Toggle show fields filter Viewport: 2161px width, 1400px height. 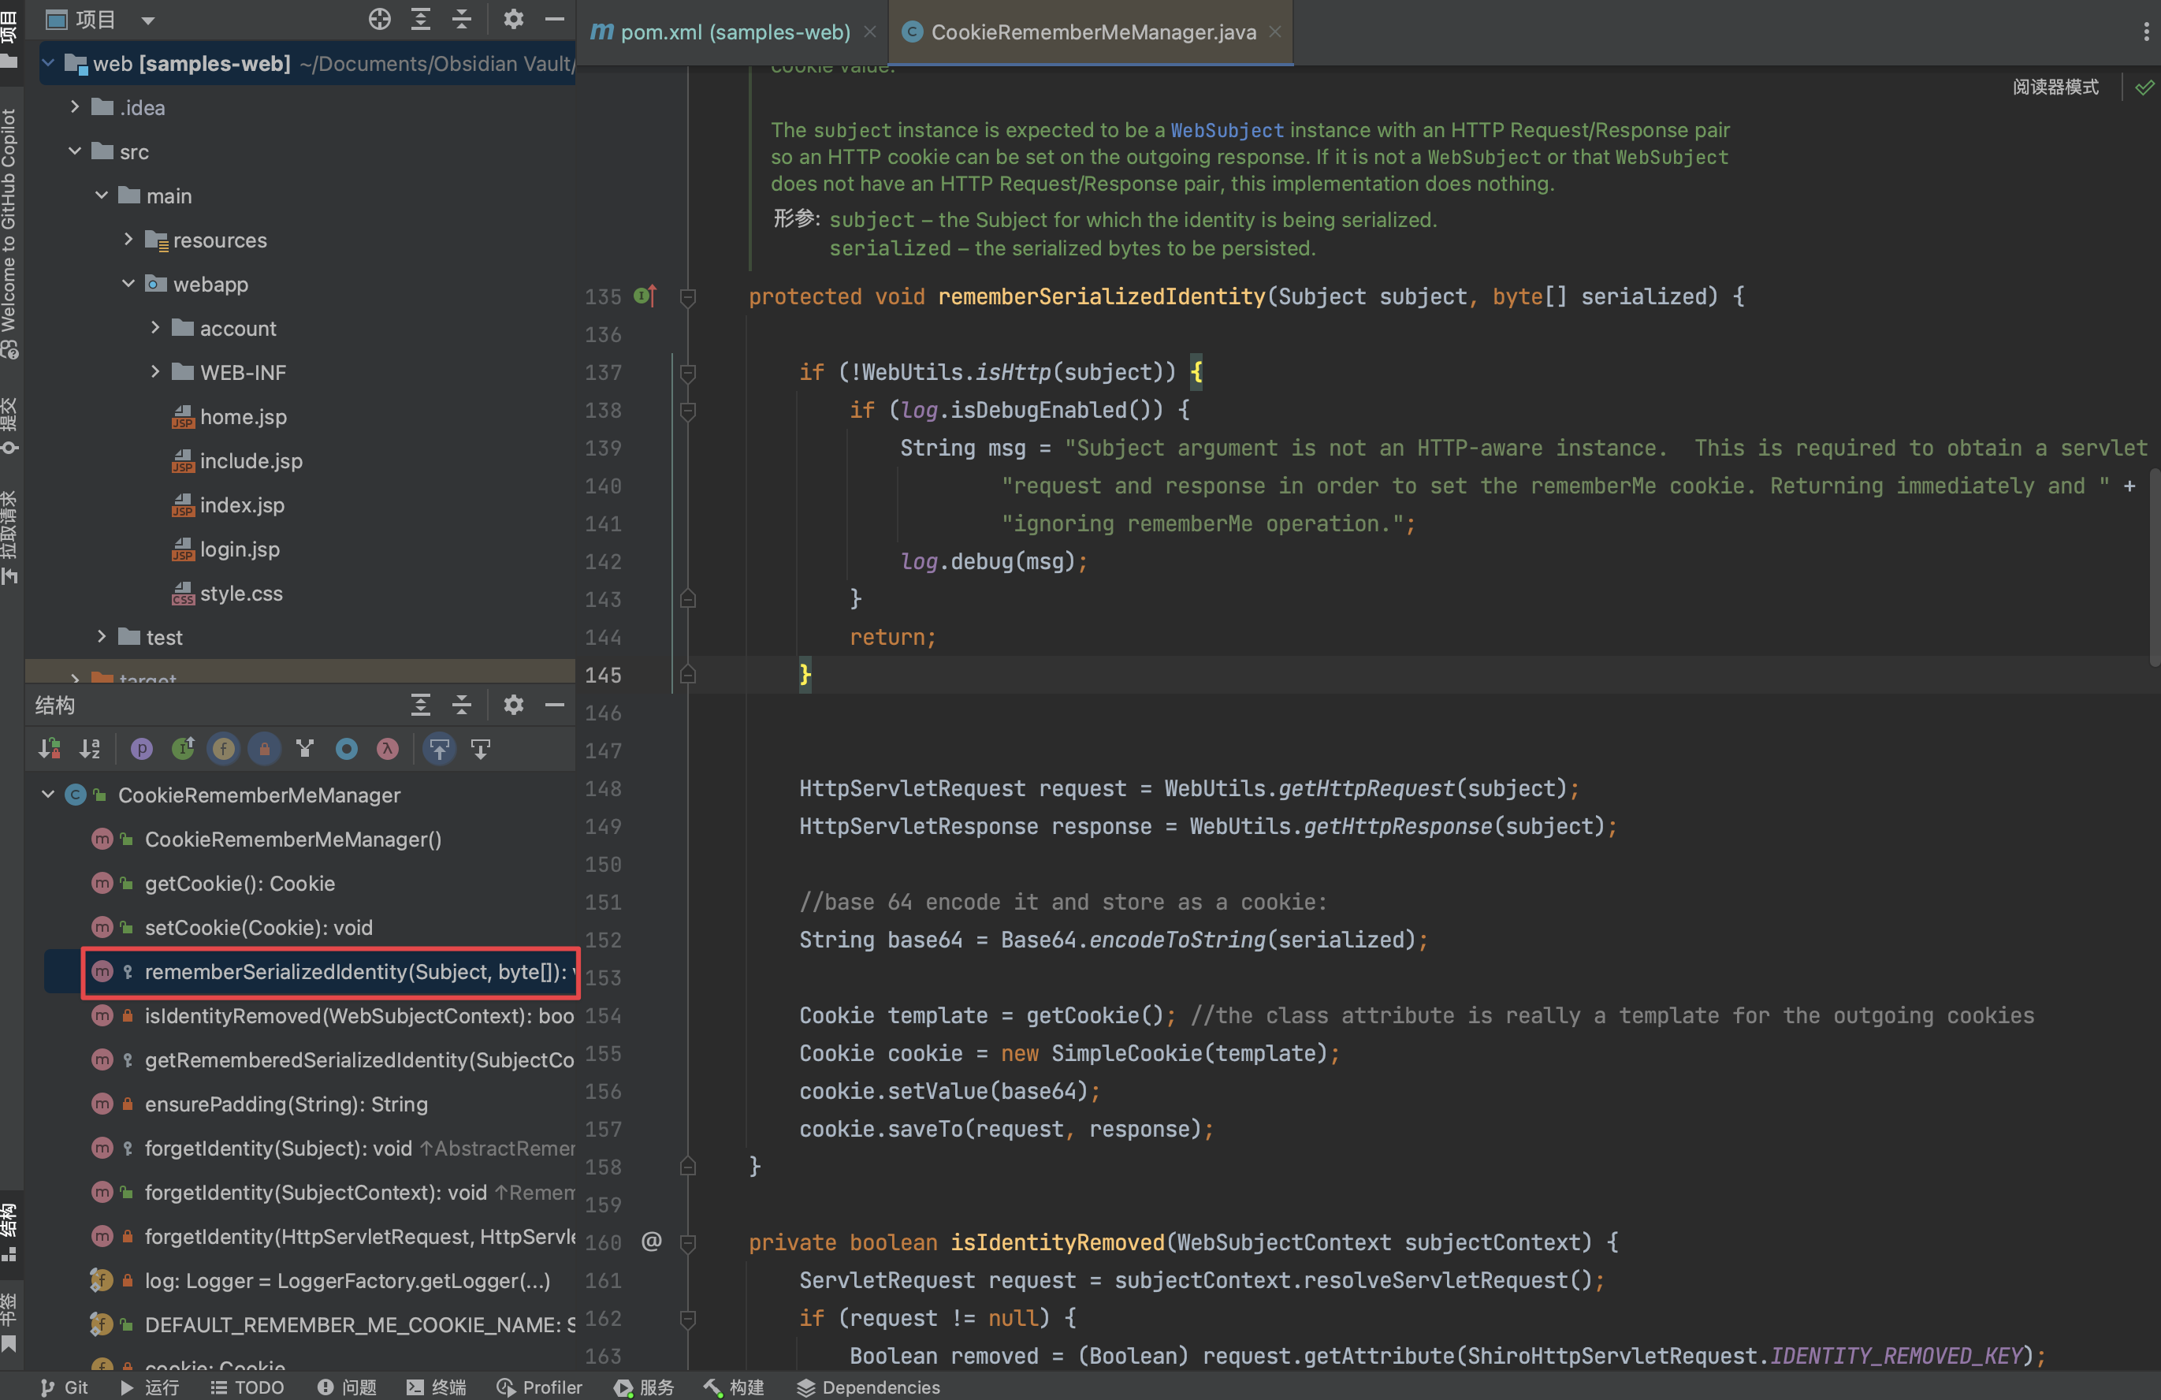[x=223, y=749]
